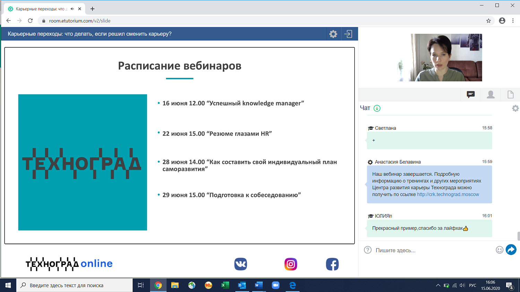Open the Instagram social icon
Image resolution: width=520 pixels, height=292 pixels.
[291, 264]
